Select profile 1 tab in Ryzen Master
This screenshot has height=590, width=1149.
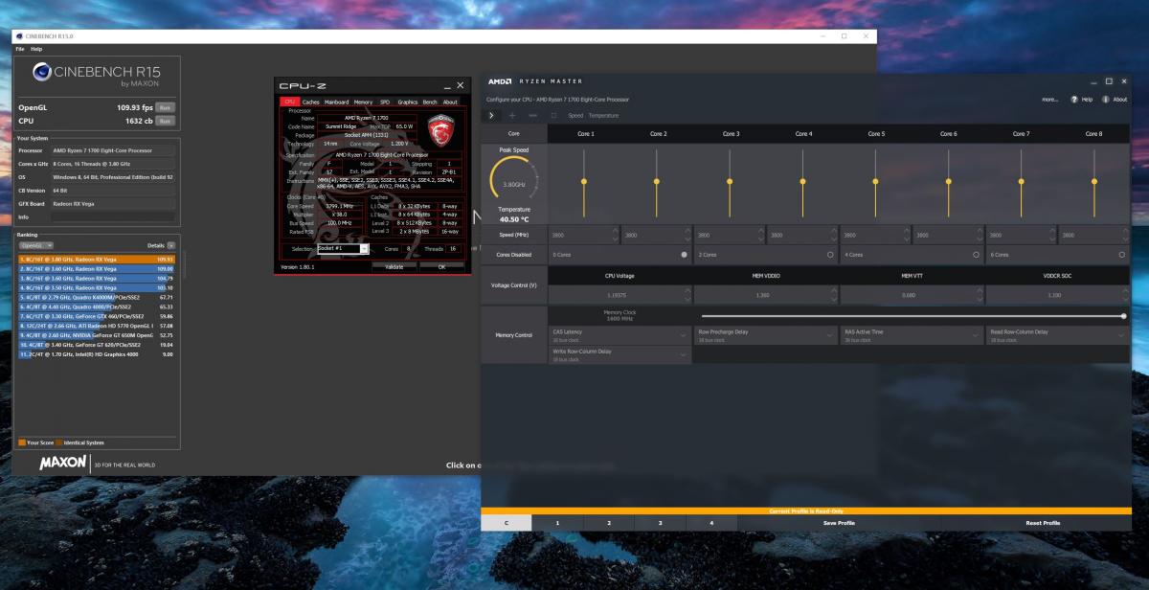(x=558, y=523)
